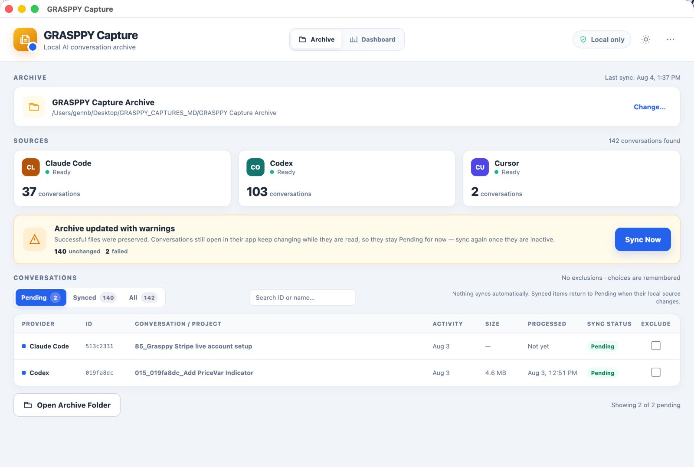Click the ID 019fa8dc cell
Image resolution: width=694 pixels, height=467 pixels.
point(99,373)
